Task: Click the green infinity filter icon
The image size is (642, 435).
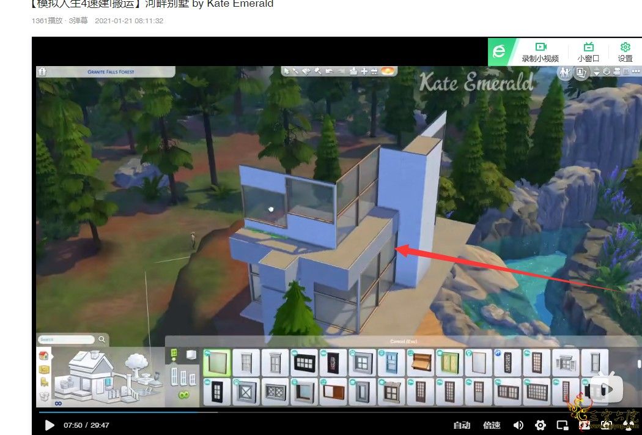Action: (x=183, y=395)
